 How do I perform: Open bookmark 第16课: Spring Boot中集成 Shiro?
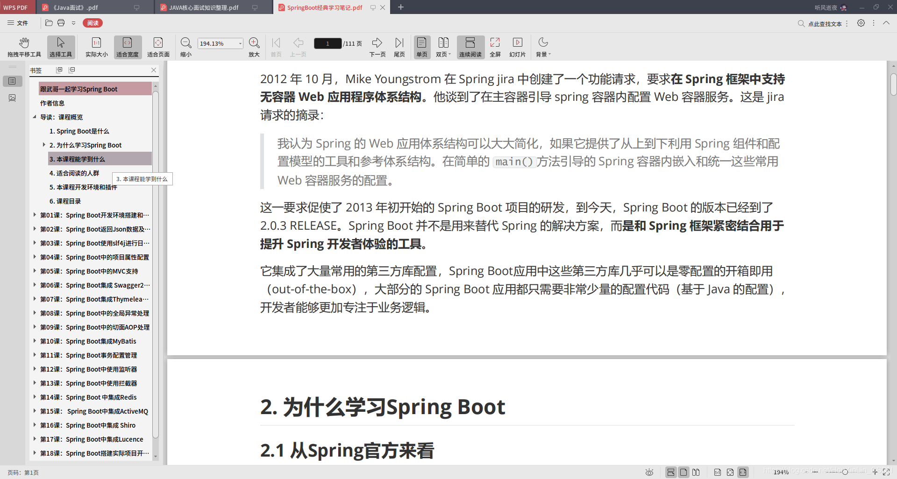pyautogui.click(x=88, y=425)
